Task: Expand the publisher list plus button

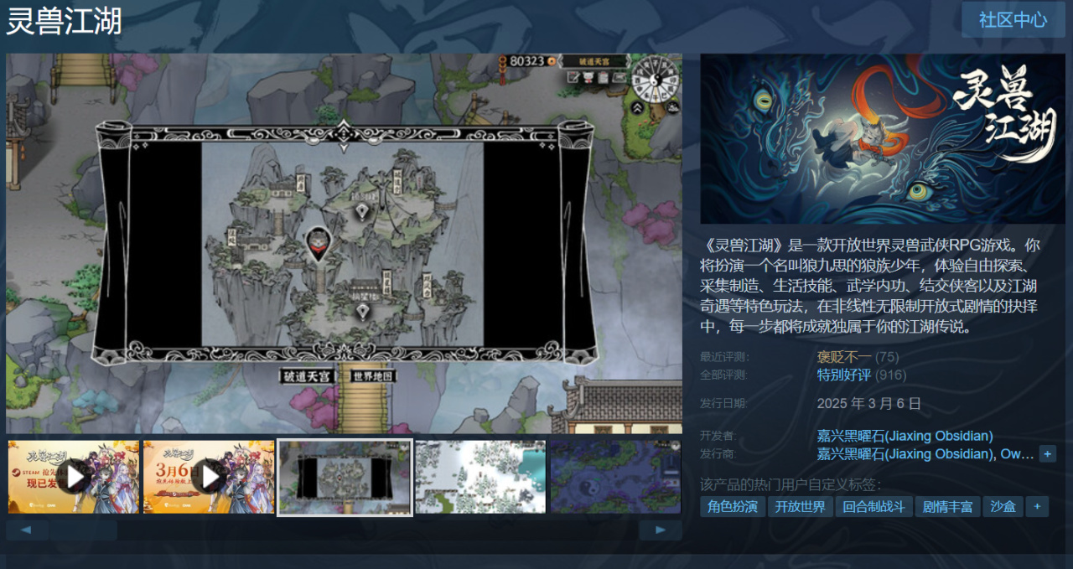Action: coord(1047,453)
